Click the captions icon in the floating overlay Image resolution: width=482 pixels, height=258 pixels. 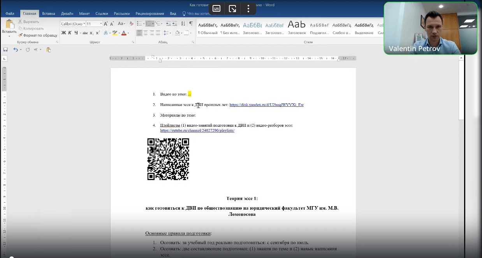[x=216, y=9]
